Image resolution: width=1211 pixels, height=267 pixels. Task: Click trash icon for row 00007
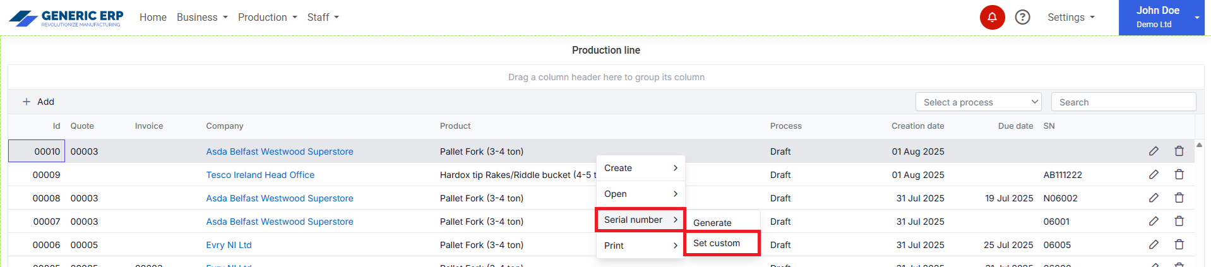(1179, 221)
